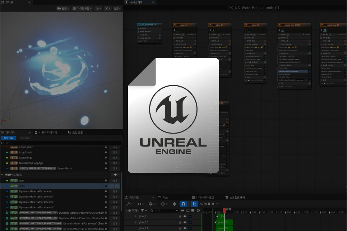Image resolution: width=347 pixels, height=231 pixels.
Task: Click the green add track button in timeline
Action: point(133,210)
